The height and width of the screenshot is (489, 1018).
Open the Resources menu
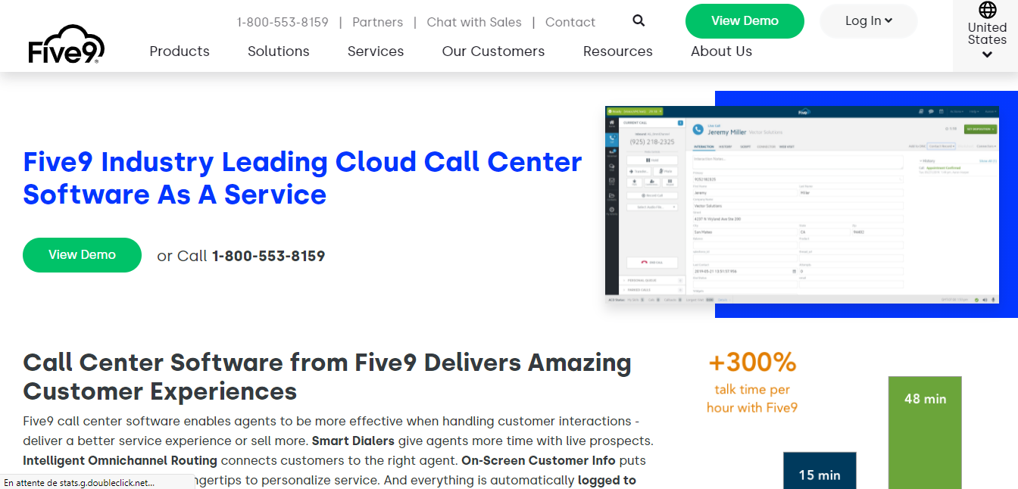coord(618,51)
